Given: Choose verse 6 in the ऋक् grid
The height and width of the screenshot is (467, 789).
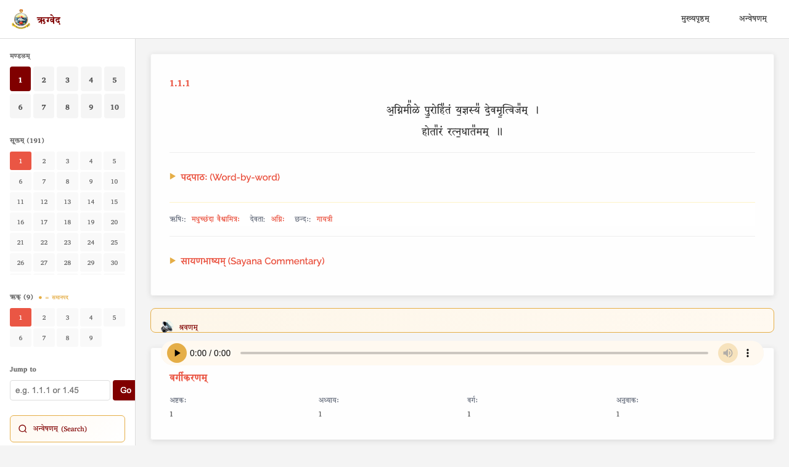Looking at the screenshot, I should [x=20, y=338].
